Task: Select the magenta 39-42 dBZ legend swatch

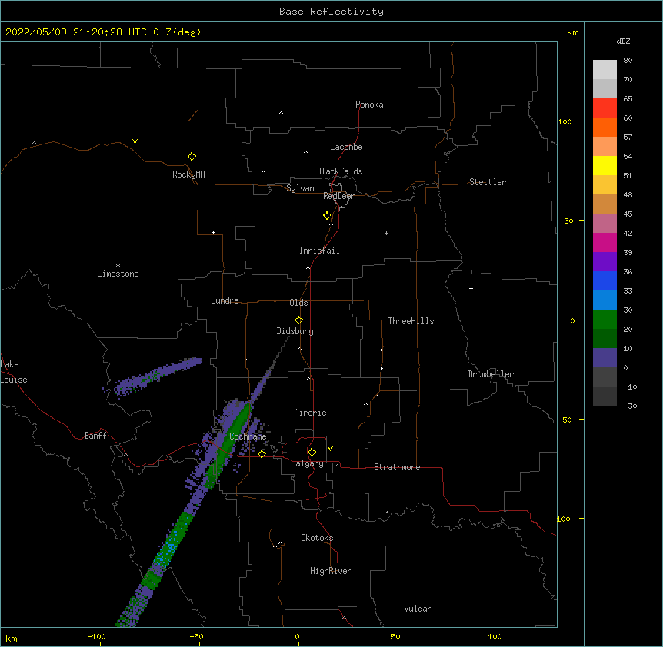Action: (605, 243)
